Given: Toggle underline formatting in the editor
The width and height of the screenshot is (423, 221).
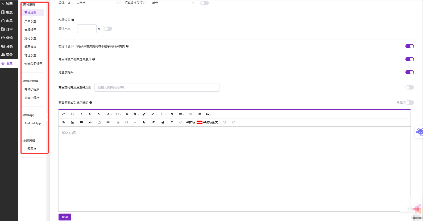Looking at the screenshot, I should [x=90, y=114].
